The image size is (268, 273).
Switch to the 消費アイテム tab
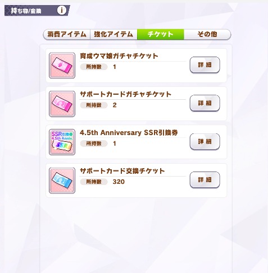click(67, 34)
